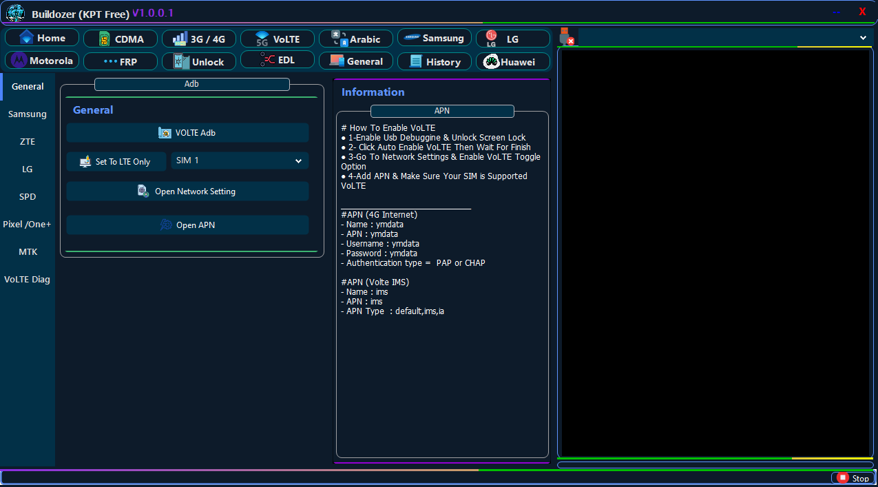The height and width of the screenshot is (487, 878).
Task: Open the 3G / 4G section
Action: tap(199, 39)
